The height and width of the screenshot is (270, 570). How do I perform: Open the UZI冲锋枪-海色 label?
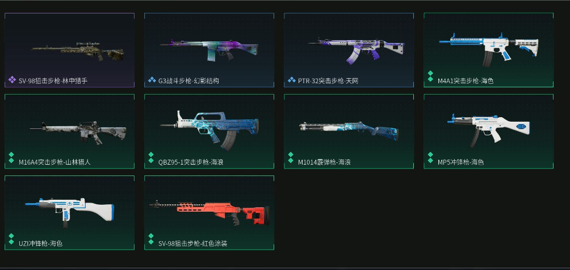41,243
